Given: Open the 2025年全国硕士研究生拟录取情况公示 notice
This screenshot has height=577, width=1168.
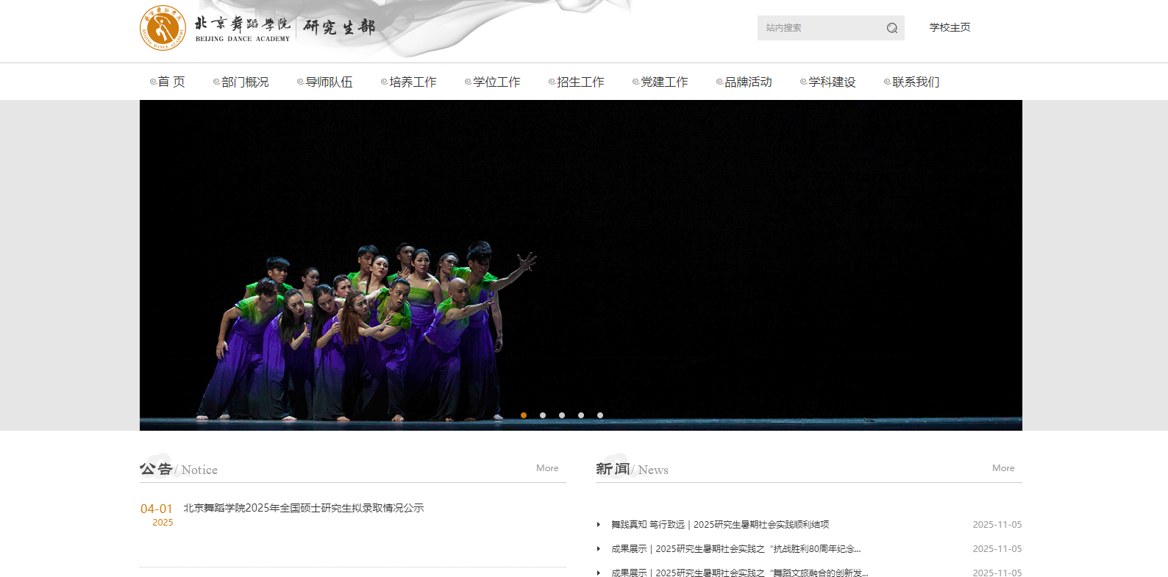Looking at the screenshot, I should 304,508.
